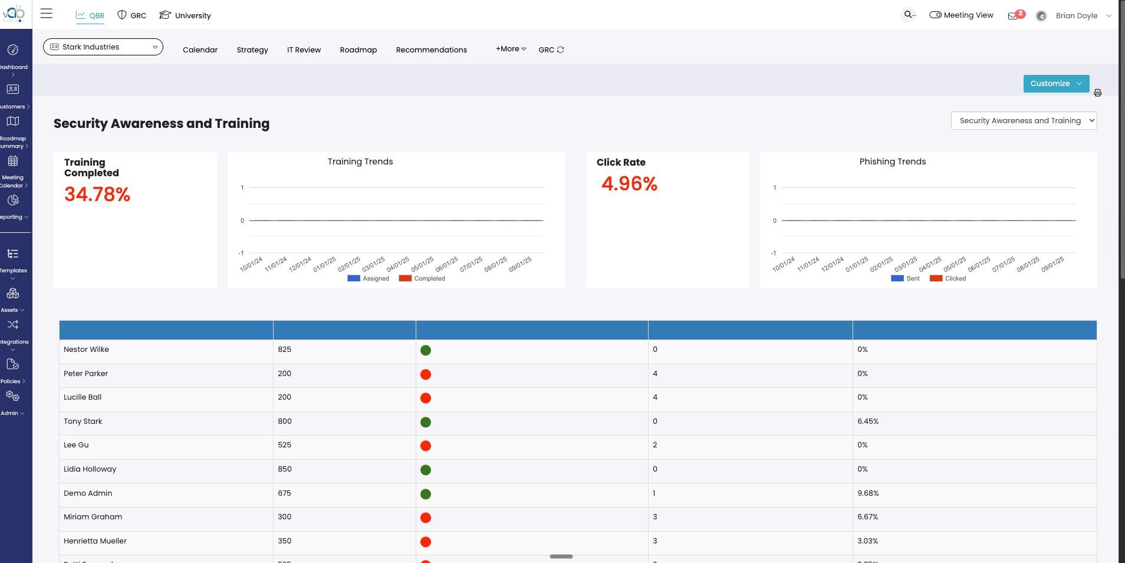
Task: Open the Customize dropdown button
Action: (x=1056, y=84)
